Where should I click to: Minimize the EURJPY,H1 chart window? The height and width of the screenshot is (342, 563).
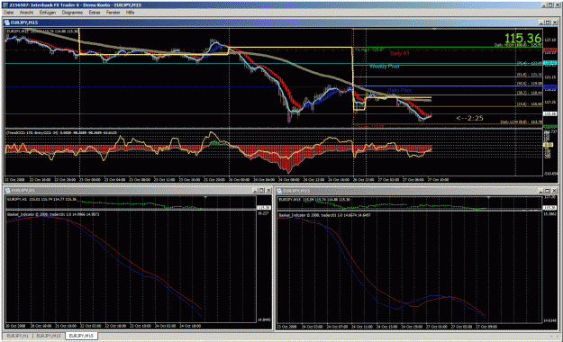coord(255,190)
